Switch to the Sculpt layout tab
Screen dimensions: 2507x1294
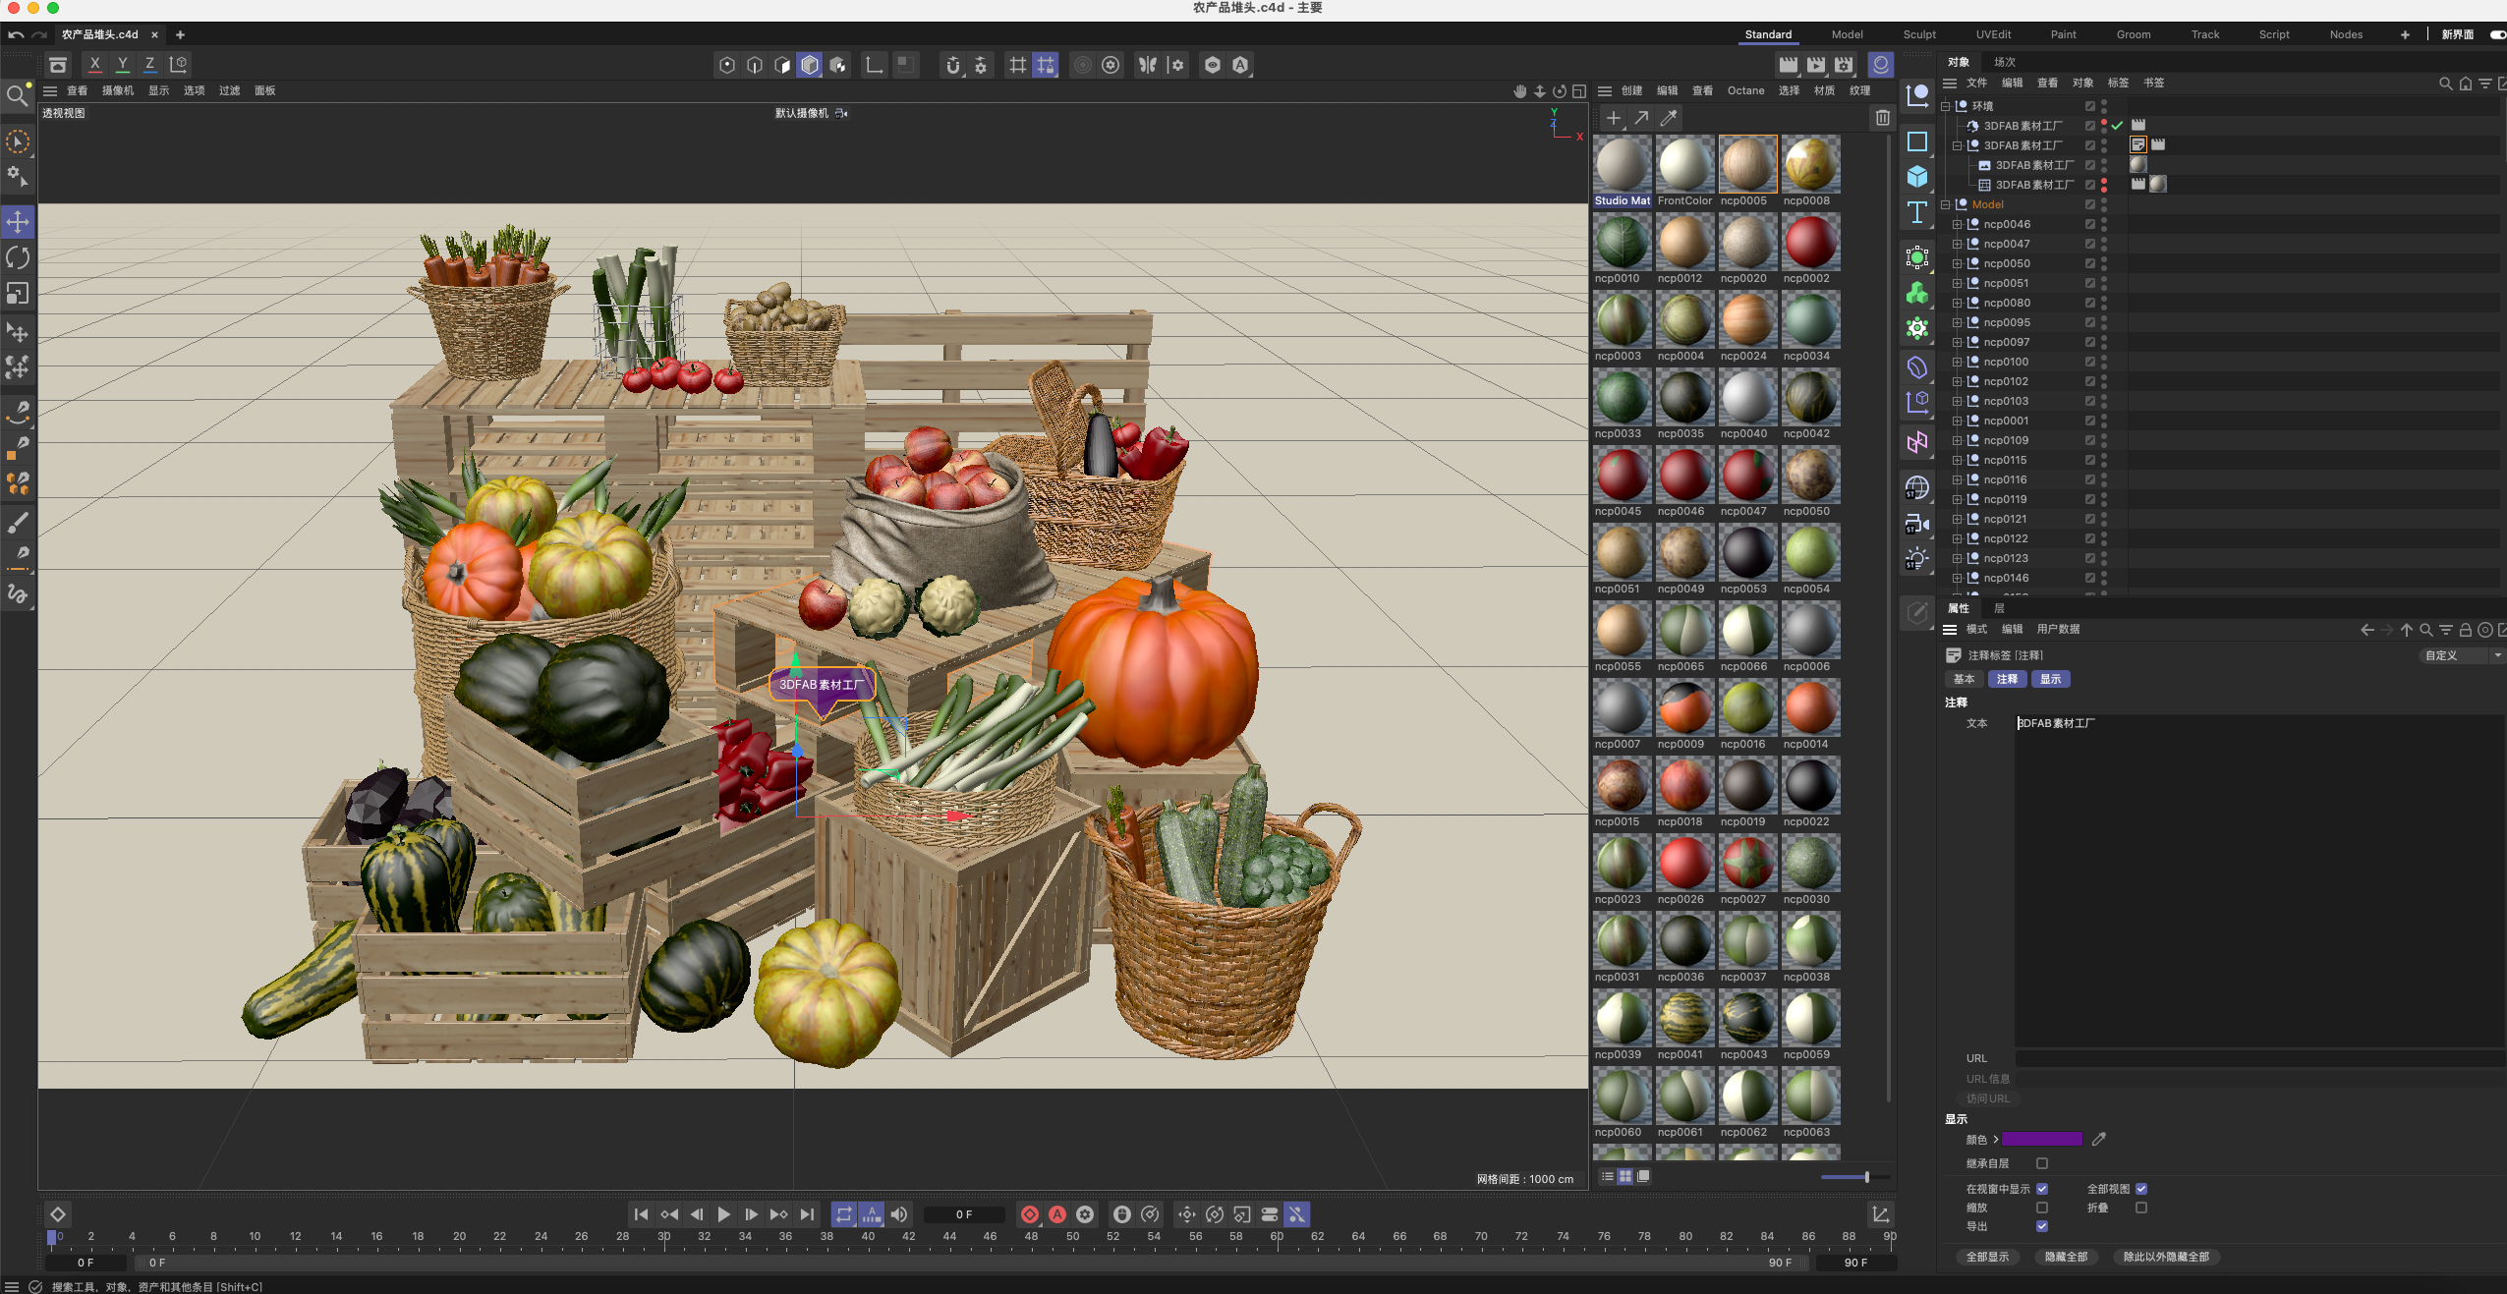pyautogui.click(x=1918, y=34)
